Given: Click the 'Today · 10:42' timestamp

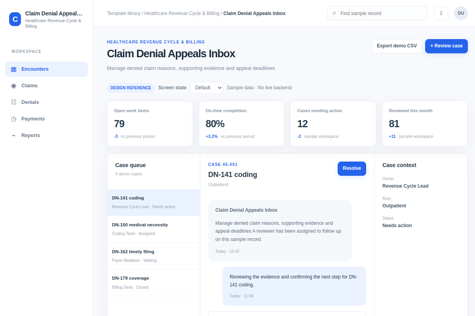Looking at the screenshot, I should (x=227, y=251).
